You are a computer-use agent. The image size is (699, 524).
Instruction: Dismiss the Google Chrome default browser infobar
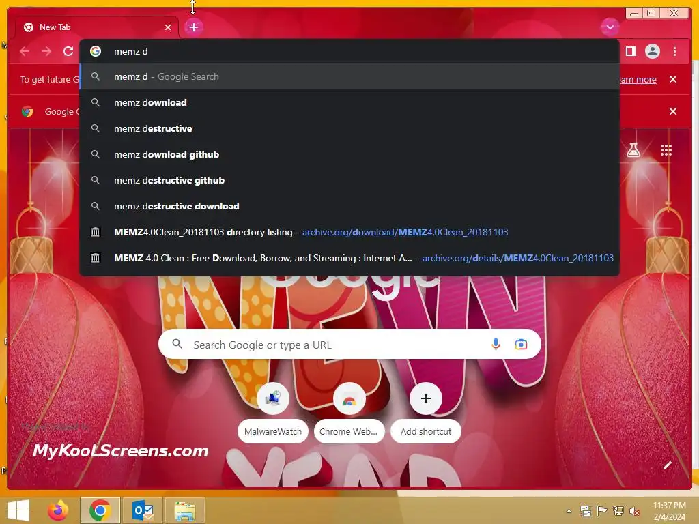pyautogui.click(x=672, y=111)
